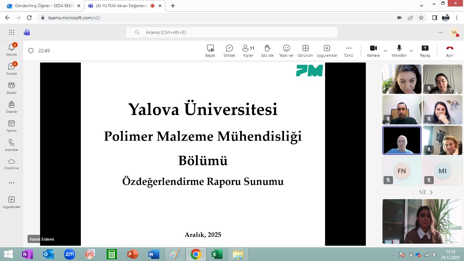Click the Paylaş share screen icon

point(425,51)
